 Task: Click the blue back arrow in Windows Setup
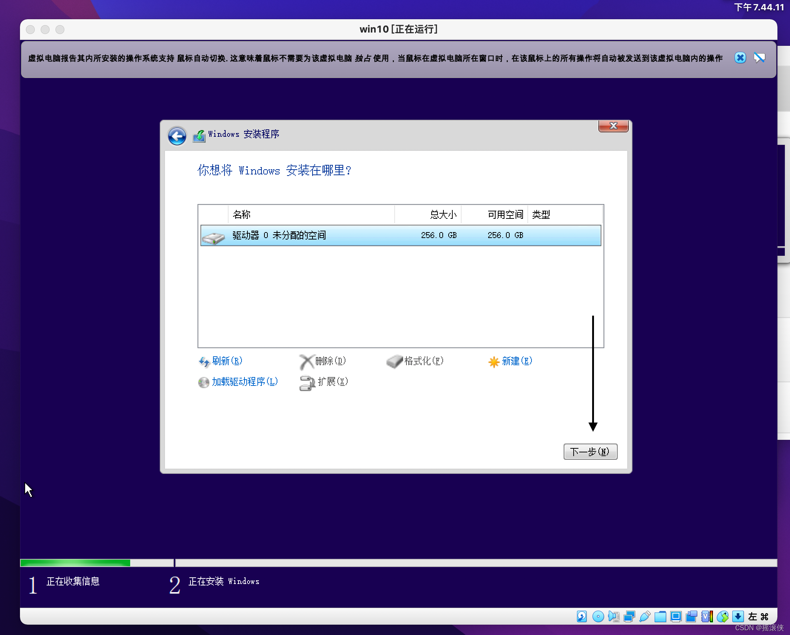[x=177, y=136]
